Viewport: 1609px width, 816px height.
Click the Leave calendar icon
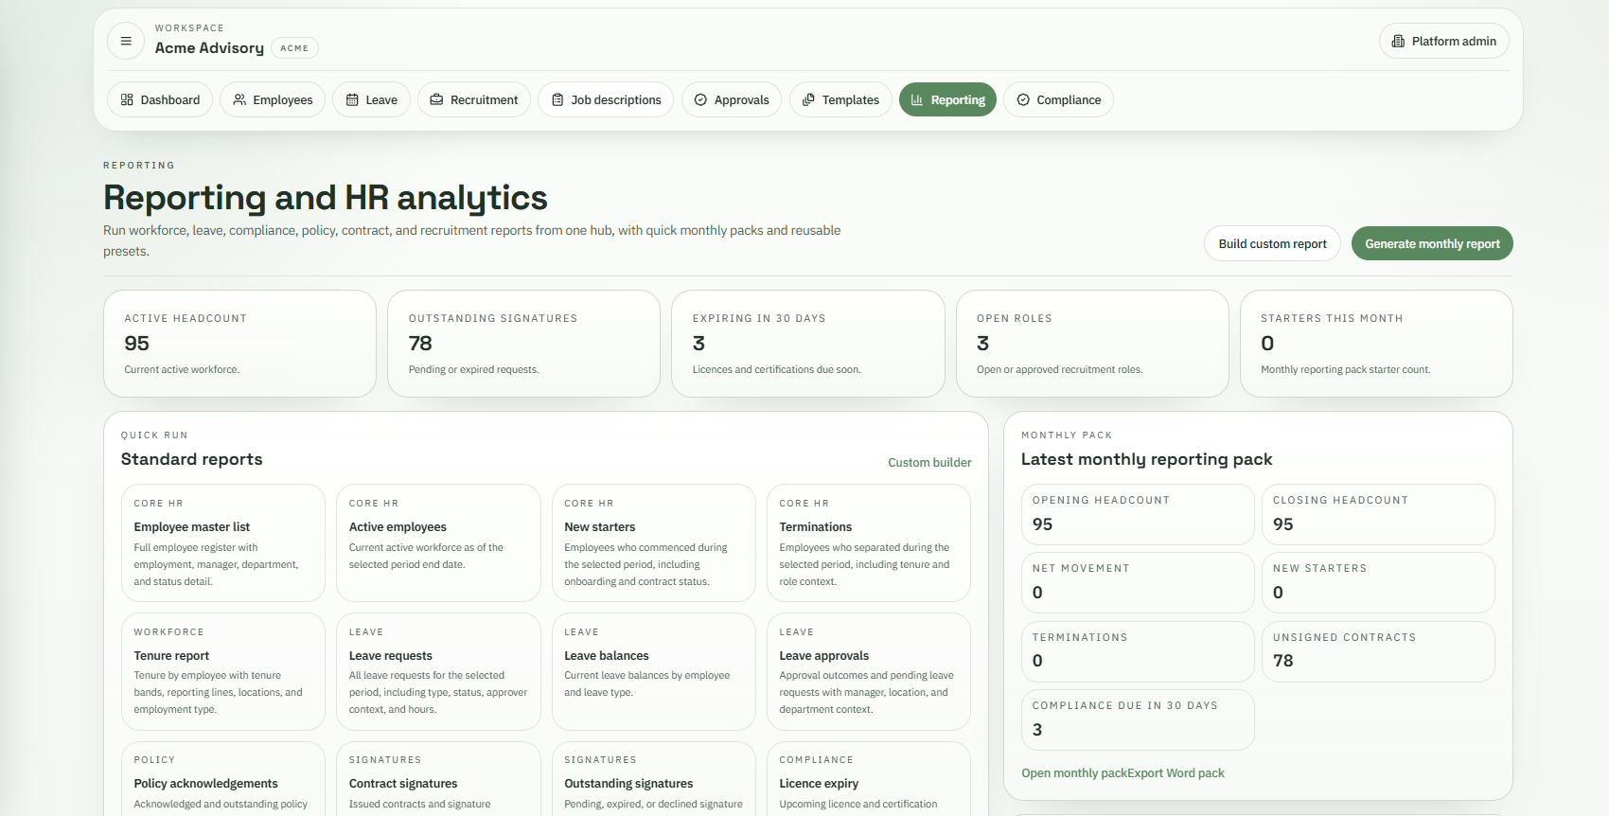pyautogui.click(x=352, y=99)
